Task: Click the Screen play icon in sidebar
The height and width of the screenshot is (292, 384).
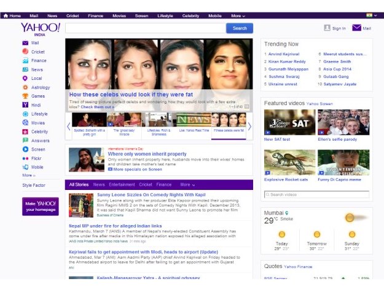Action: point(25,149)
